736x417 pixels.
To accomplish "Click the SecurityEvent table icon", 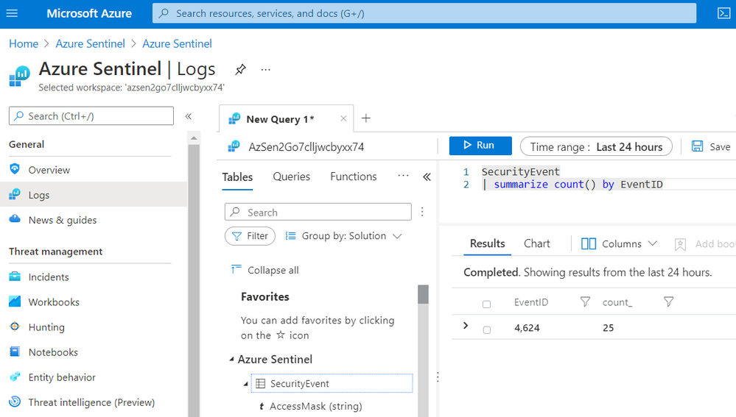I will coord(261,383).
